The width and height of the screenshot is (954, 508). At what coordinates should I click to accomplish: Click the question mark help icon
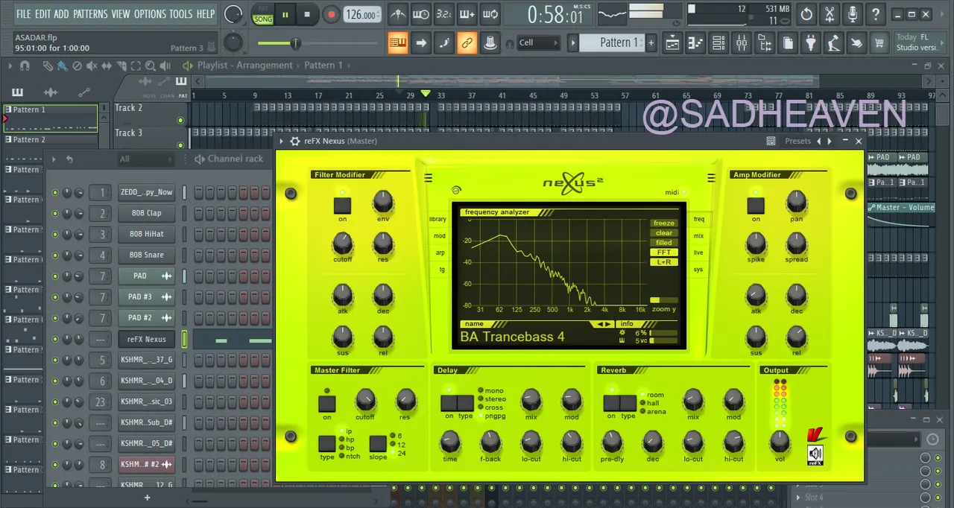pos(876,13)
